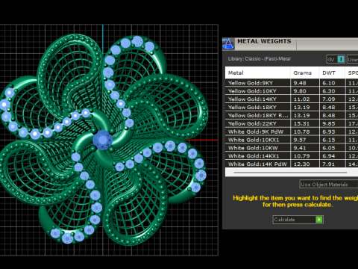This screenshot has width=358, height=269.
Task: Sort by the Metal column header
Action: (257, 72)
